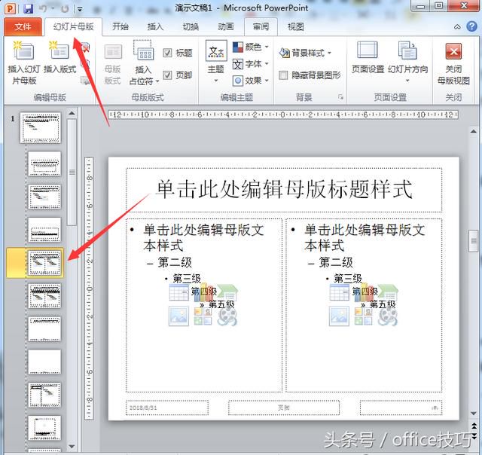Viewport: 482px width, 455px height.
Task: Click 关闭母版视图 (Close Master View) button
Action: (x=453, y=63)
